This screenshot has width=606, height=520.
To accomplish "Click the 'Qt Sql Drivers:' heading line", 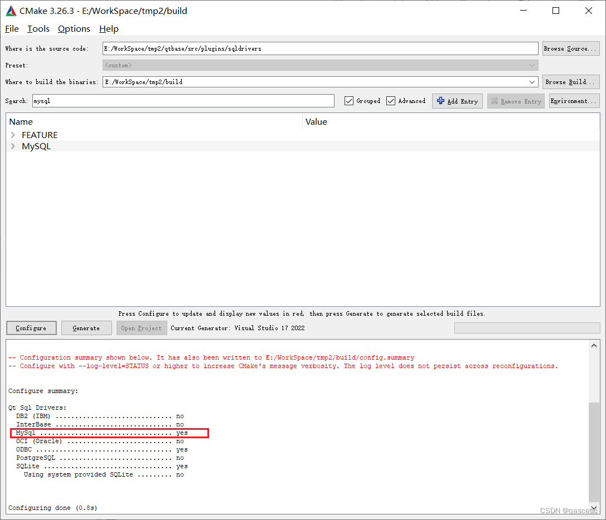I will (37, 408).
